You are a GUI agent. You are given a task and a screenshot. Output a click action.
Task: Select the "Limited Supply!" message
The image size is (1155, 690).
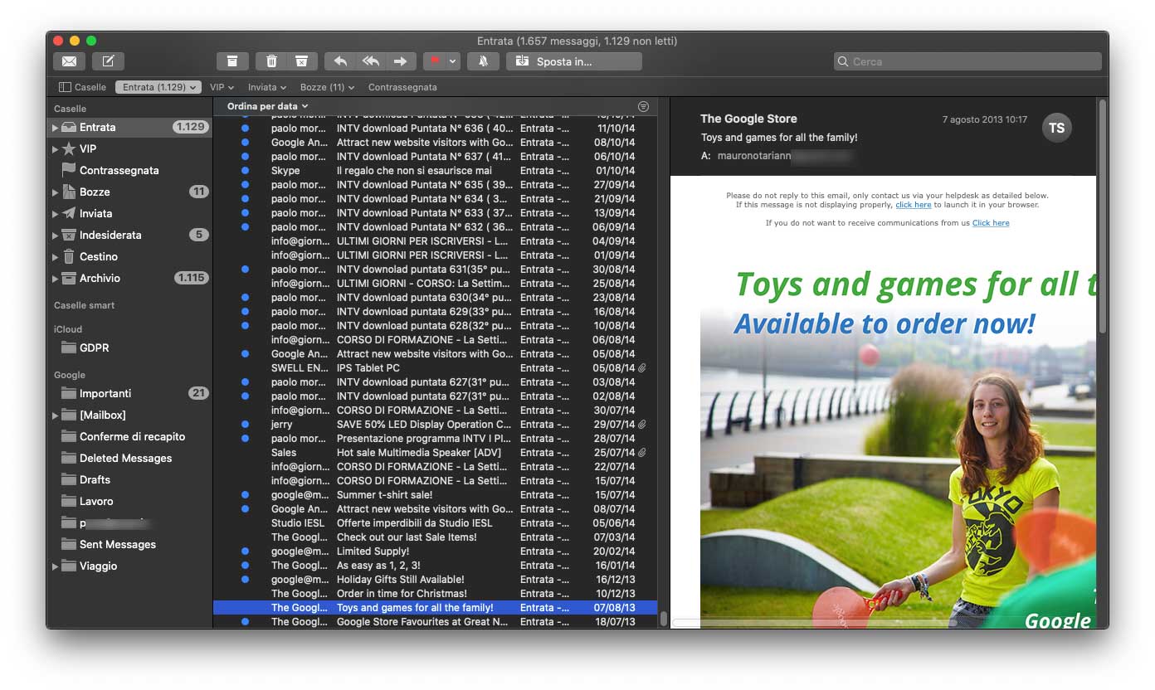[x=436, y=552]
